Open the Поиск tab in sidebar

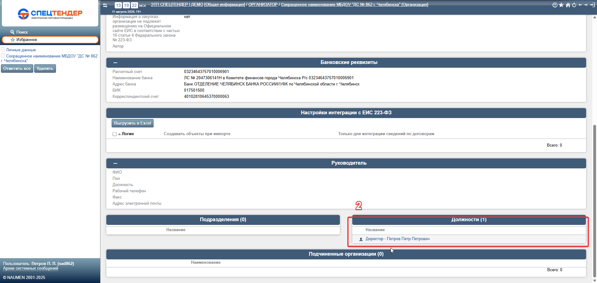tap(19, 32)
